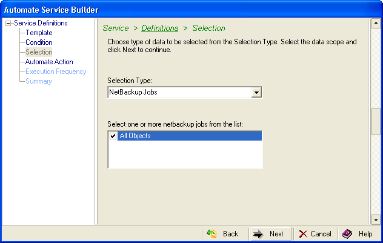Click the Selection breadcrumb text
The height and width of the screenshot is (243, 383).
click(x=208, y=28)
